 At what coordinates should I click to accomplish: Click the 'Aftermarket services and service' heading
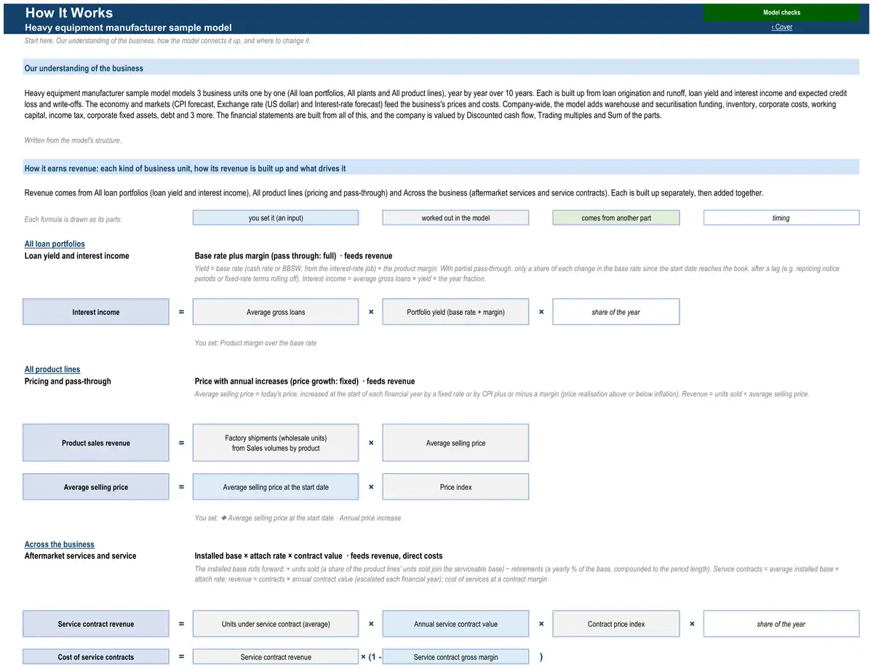pyautogui.click(x=81, y=556)
